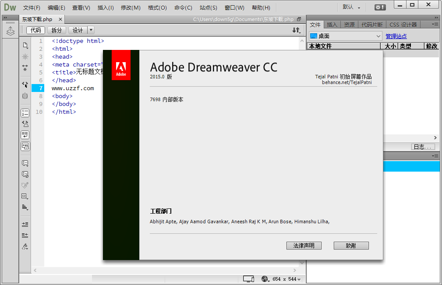Click the Wrap Tag icon
The width and height of the screenshot is (442, 285).
pyautogui.click(x=25, y=185)
